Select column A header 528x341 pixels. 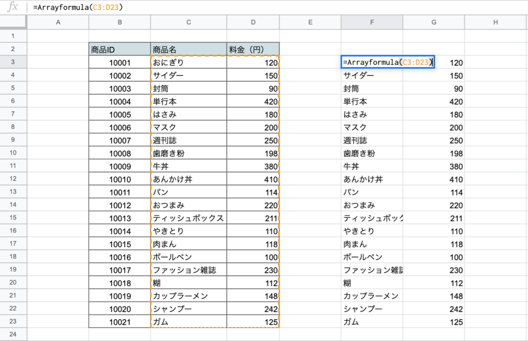click(57, 22)
